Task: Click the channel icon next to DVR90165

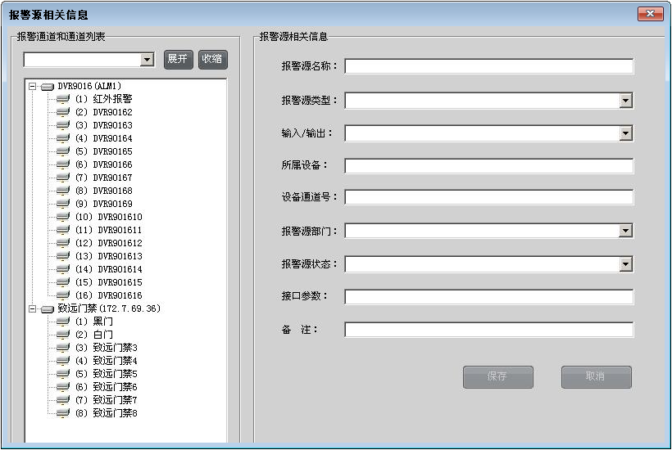Action: [x=63, y=151]
